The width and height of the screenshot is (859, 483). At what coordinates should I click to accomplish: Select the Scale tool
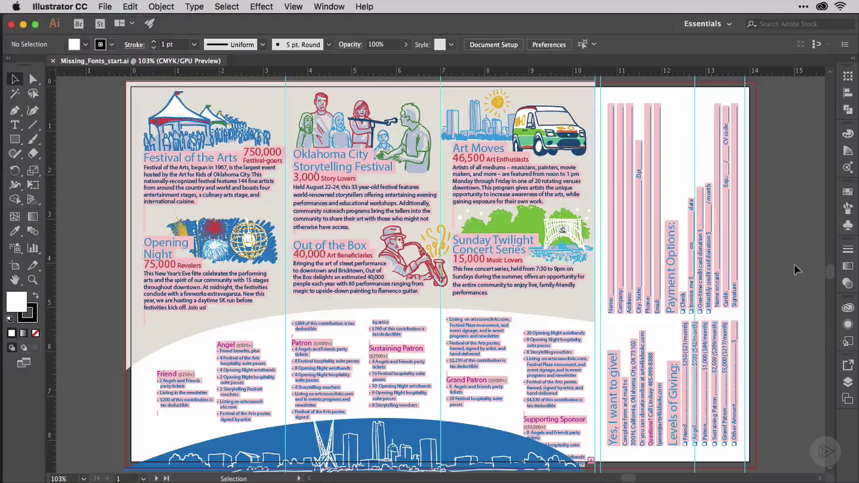pos(33,170)
